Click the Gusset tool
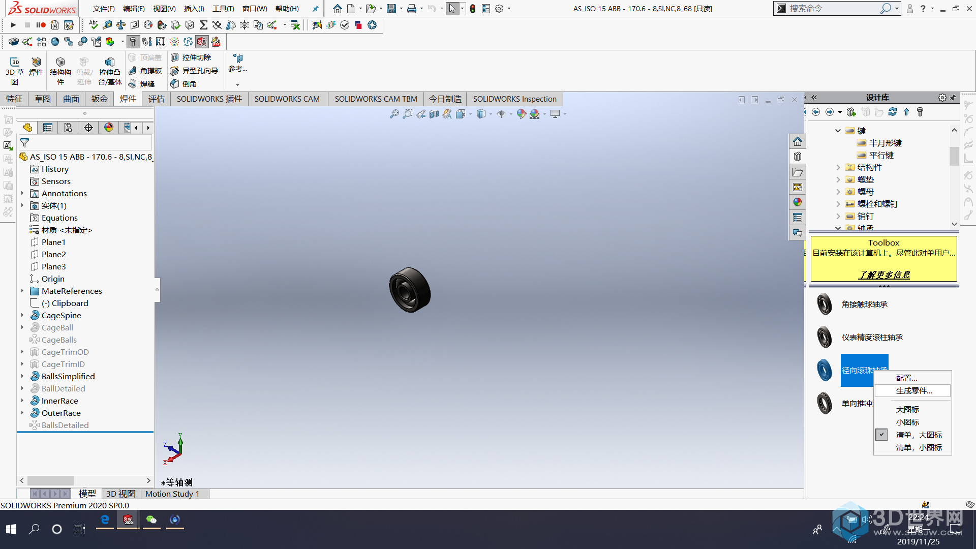 coord(145,71)
